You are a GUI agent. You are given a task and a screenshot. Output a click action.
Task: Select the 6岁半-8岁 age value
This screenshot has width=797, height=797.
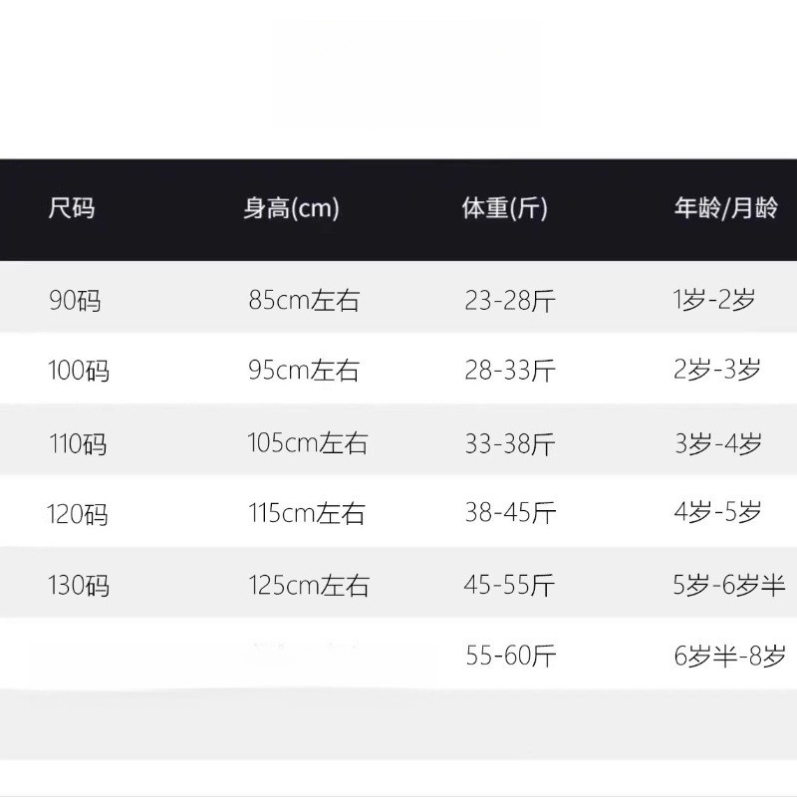tap(730, 656)
